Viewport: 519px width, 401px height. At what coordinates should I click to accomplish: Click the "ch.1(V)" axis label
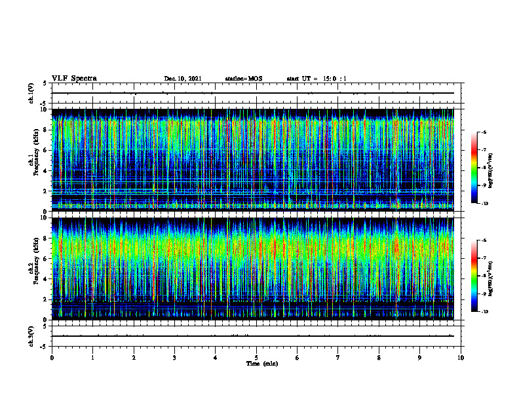point(31,93)
